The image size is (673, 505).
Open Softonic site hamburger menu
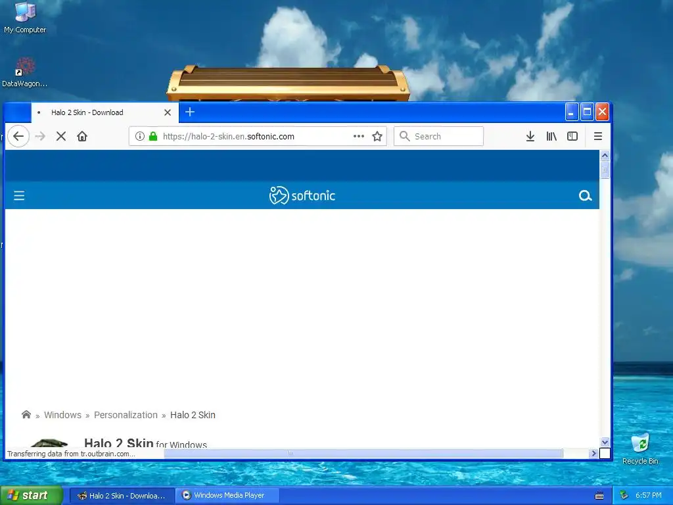point(19,196)
